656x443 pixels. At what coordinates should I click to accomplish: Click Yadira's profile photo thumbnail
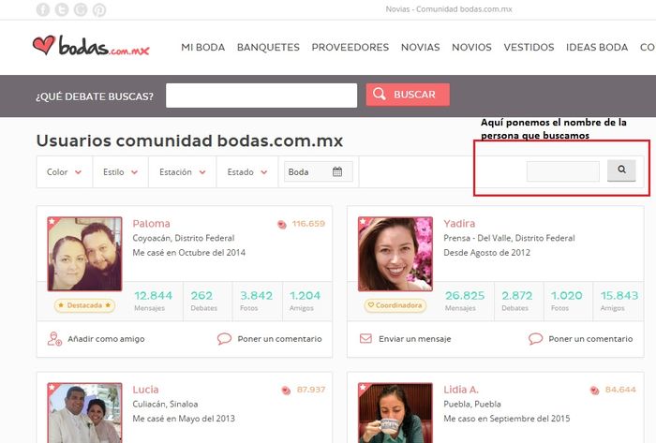(x=395, y=254)
